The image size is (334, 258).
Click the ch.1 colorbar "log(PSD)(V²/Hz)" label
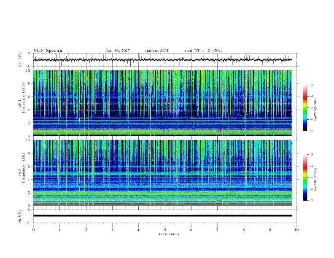click(315, 110)
